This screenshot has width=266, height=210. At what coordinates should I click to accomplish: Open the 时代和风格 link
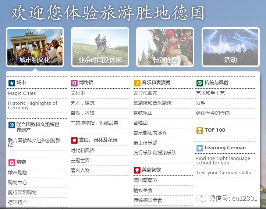point(83,150)
